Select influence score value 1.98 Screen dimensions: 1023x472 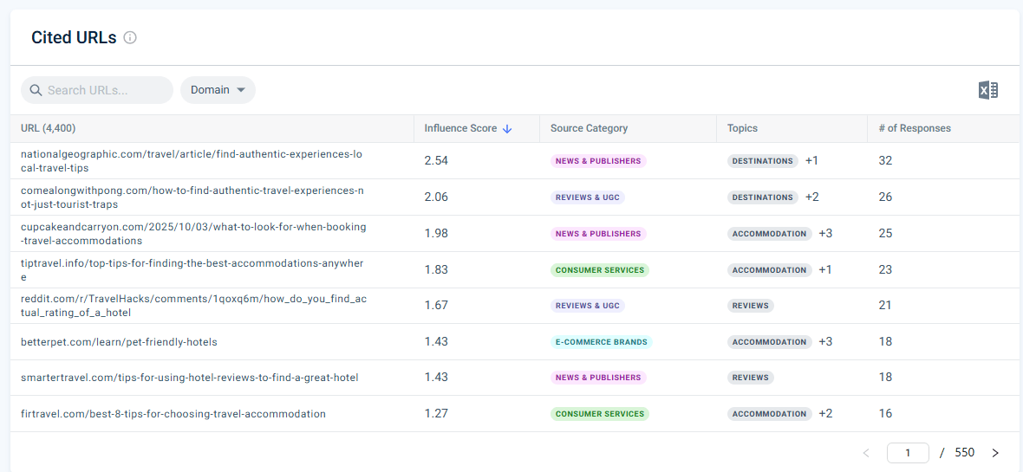coord(436,234)
